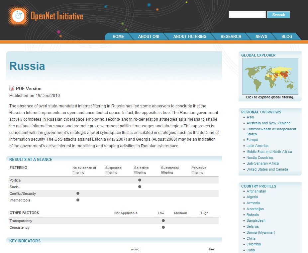The image size is (308, 253).
Task: Click inside the search input field
Action: [x=247, y=15]
